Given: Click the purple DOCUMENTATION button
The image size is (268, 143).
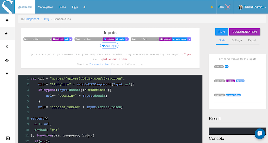Looking at the screenshot, I should pos(244,32).
